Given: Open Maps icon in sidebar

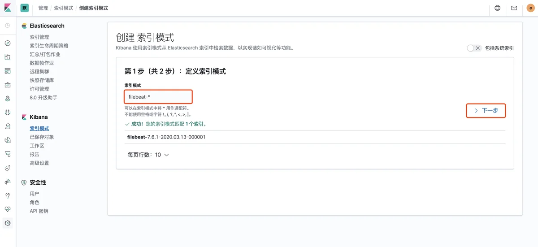Looking at the screenshot, I should [x=8, y=99].
